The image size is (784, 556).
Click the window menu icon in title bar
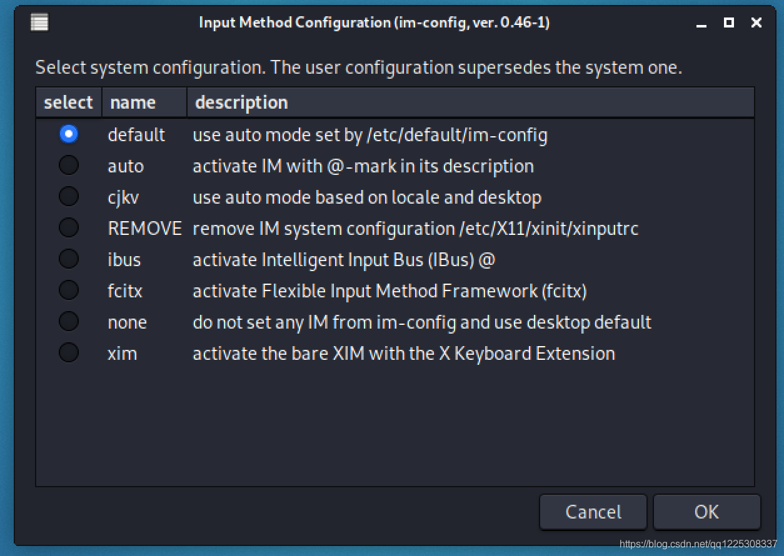pyautogui.click(x=39, y=23)
